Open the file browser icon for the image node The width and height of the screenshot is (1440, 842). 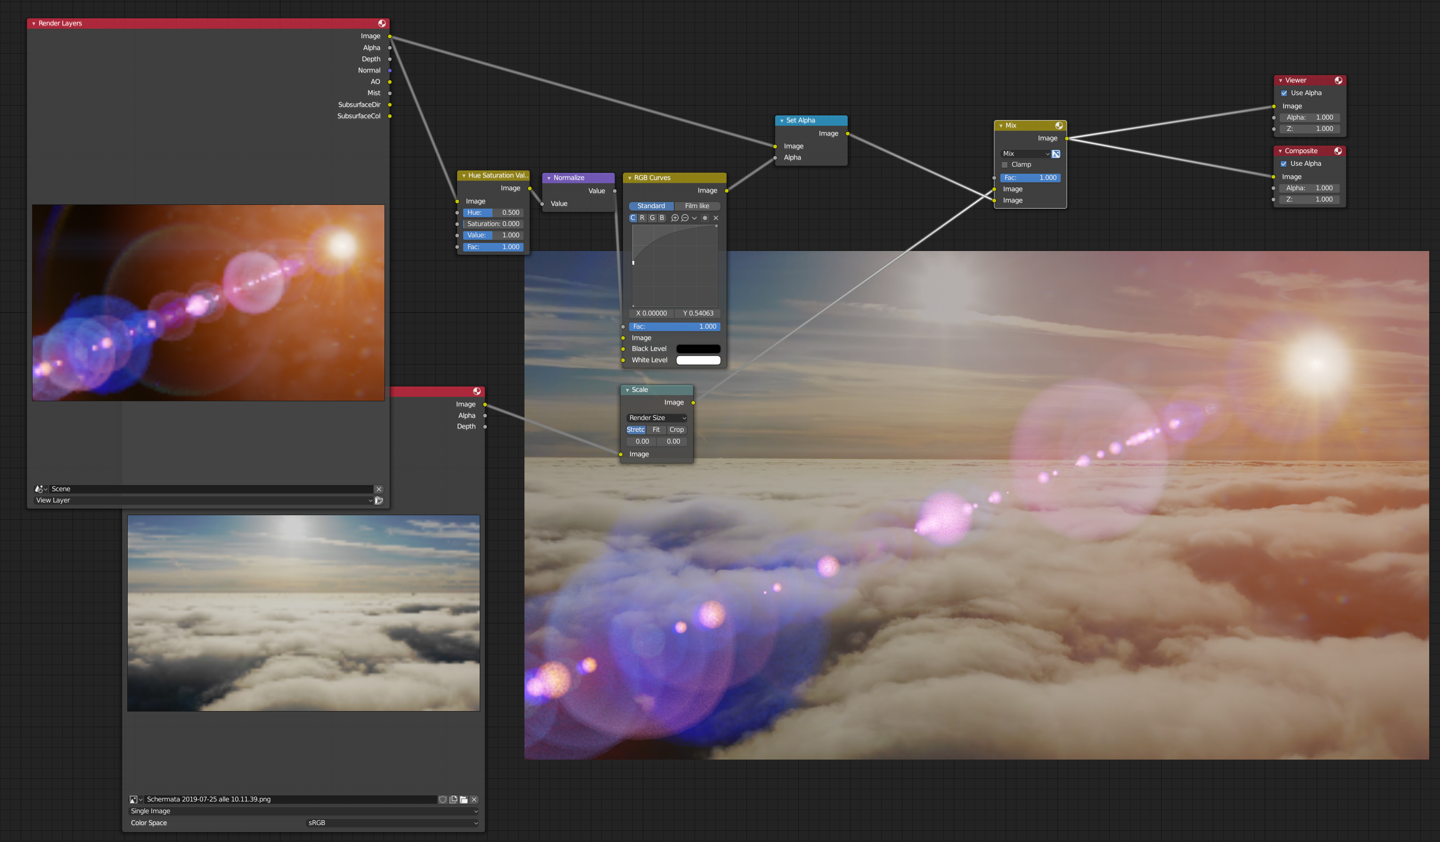point(464,800)
